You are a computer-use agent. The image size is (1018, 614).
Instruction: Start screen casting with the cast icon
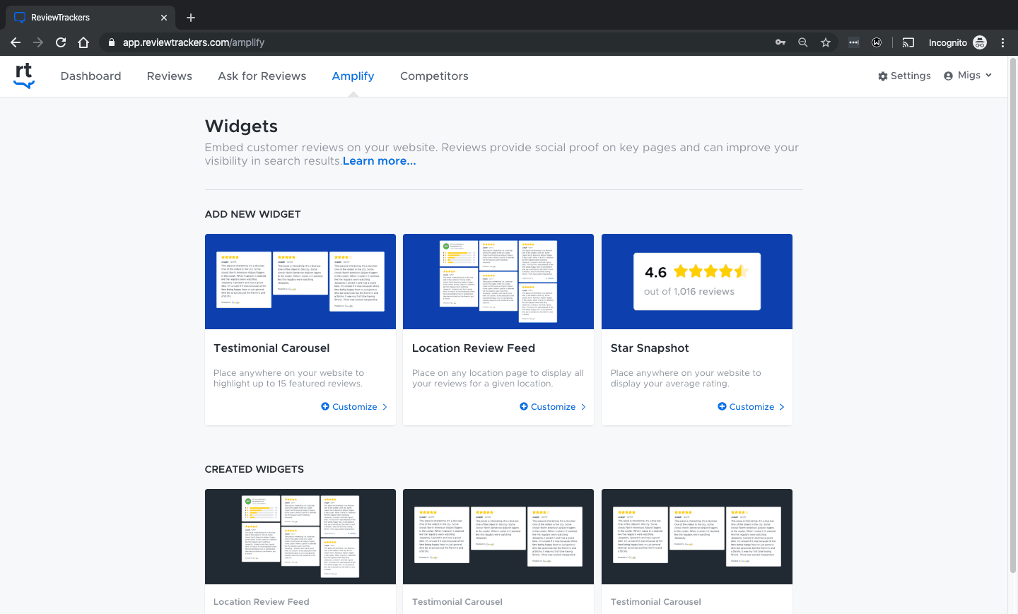tap(908, 42)
